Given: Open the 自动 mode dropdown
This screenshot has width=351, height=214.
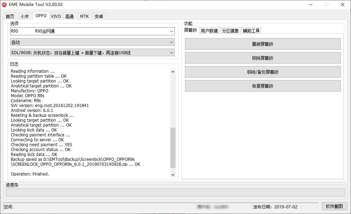Looking at the screenshot, I should tap(92, 42).
